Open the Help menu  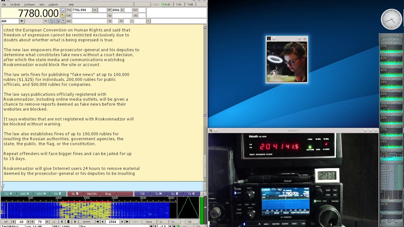[71, 4]
